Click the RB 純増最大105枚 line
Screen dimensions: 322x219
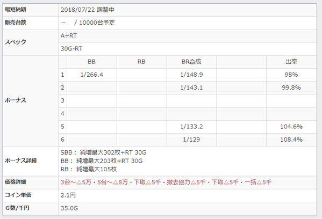click(x=89, y=169)
